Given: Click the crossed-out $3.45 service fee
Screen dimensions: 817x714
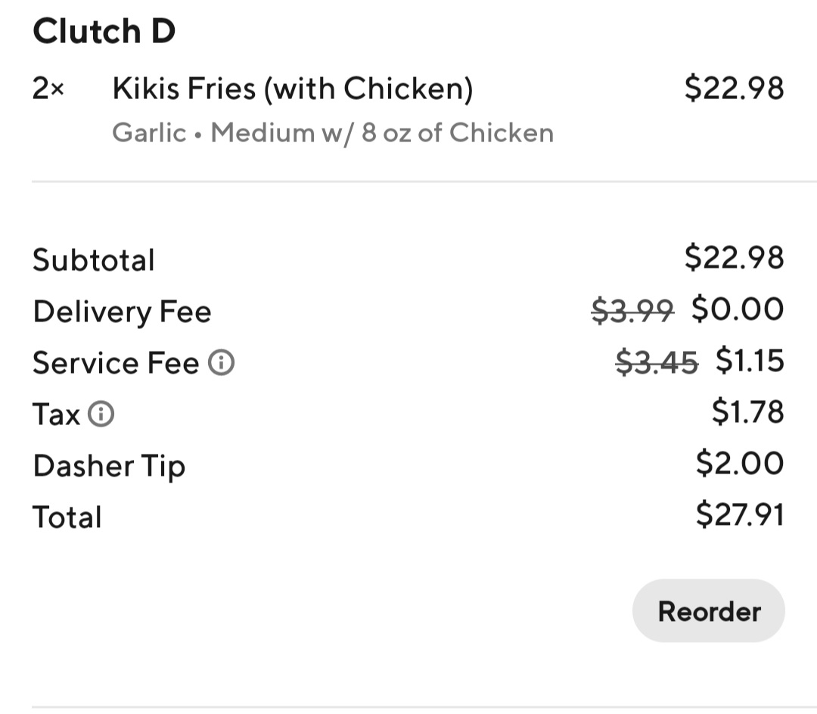Looking at the screenshot, I should [x=657, y=362].
